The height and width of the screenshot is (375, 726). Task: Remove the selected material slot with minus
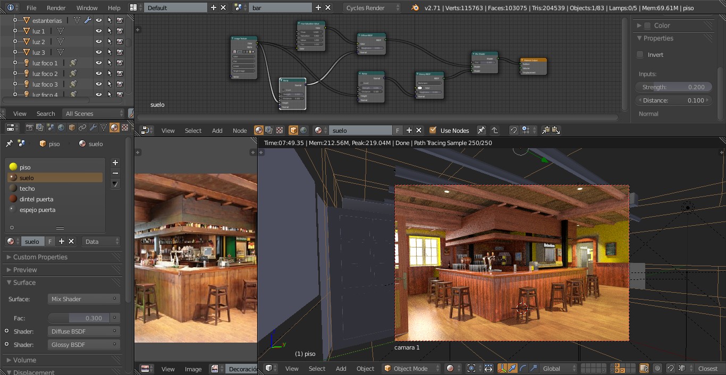[x=115, y=173]
